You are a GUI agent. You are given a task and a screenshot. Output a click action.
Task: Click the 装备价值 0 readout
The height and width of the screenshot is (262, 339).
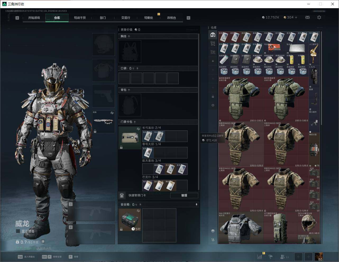click(130, 30)
